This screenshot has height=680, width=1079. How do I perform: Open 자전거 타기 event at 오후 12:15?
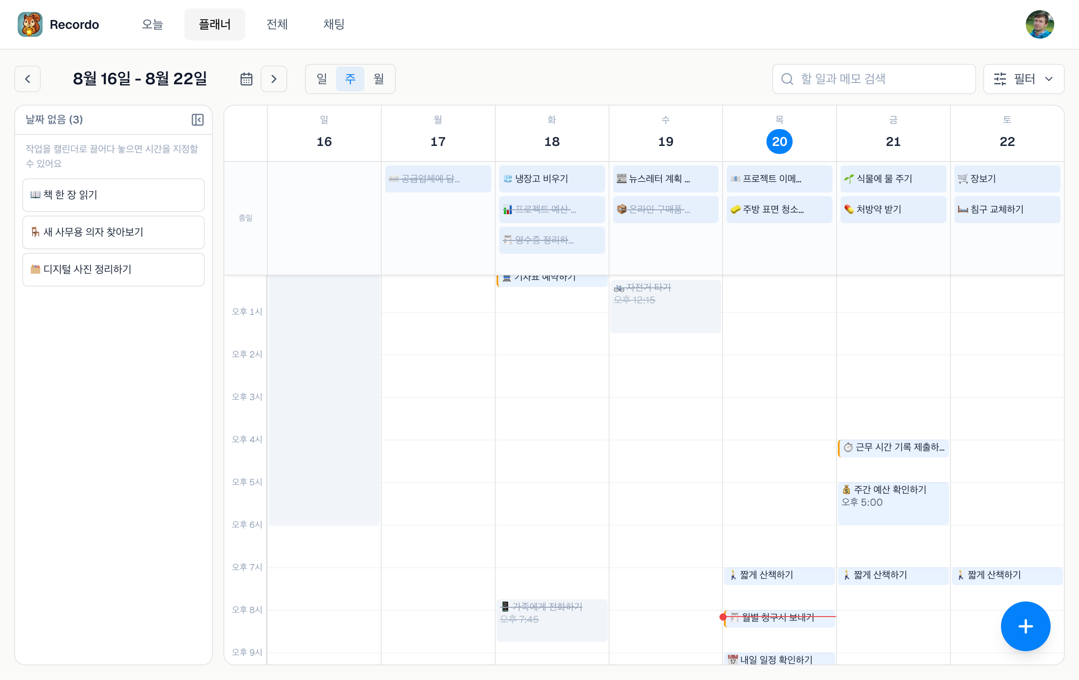(665, 307)
